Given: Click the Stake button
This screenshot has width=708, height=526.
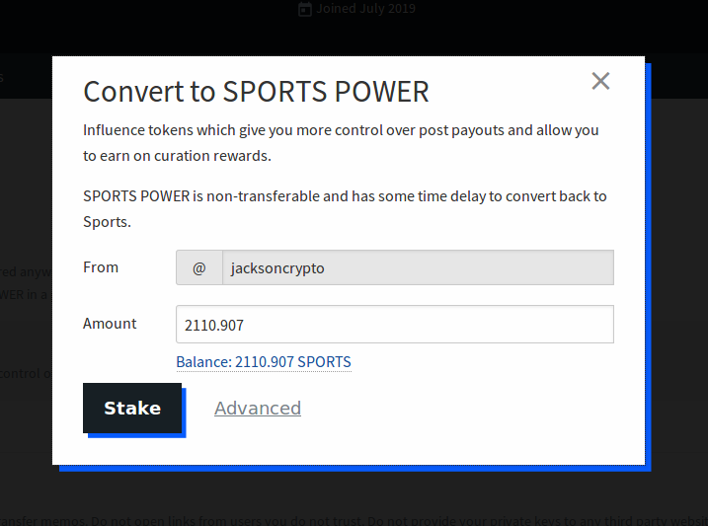Looking at the screenshot, I should click(x=132, y=408).
